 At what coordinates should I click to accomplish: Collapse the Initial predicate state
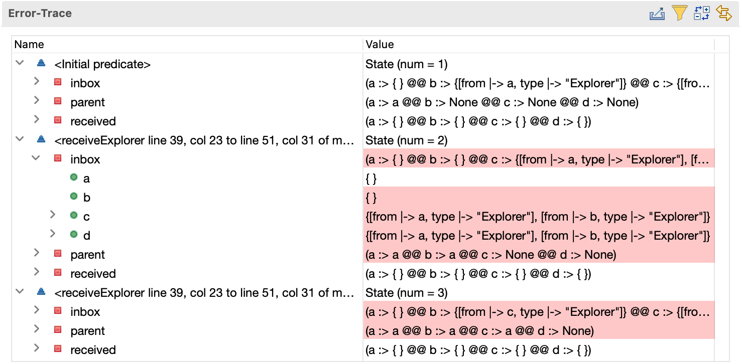click(x=20, y=64)
